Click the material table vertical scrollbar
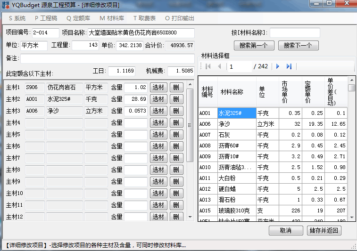 351,151
